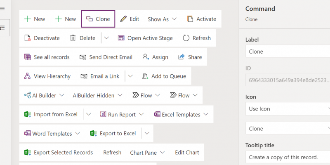
Task: Click the See all records grid icon
Action: point(28,57)
